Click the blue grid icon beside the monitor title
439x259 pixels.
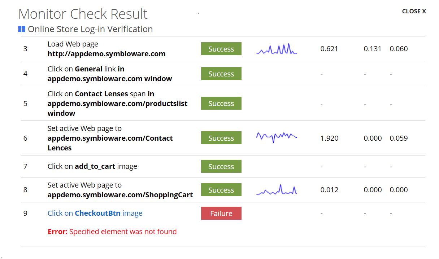[21, 29]
